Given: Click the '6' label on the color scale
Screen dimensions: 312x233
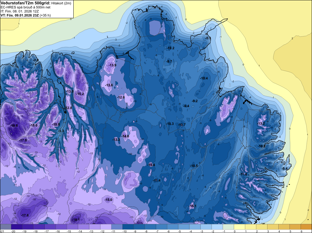Looking at the screenshot, I should [302, 231].
